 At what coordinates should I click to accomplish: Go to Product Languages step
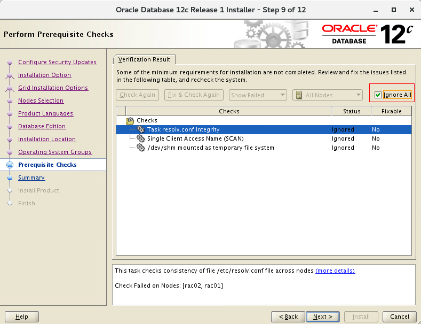coord(46,113)
